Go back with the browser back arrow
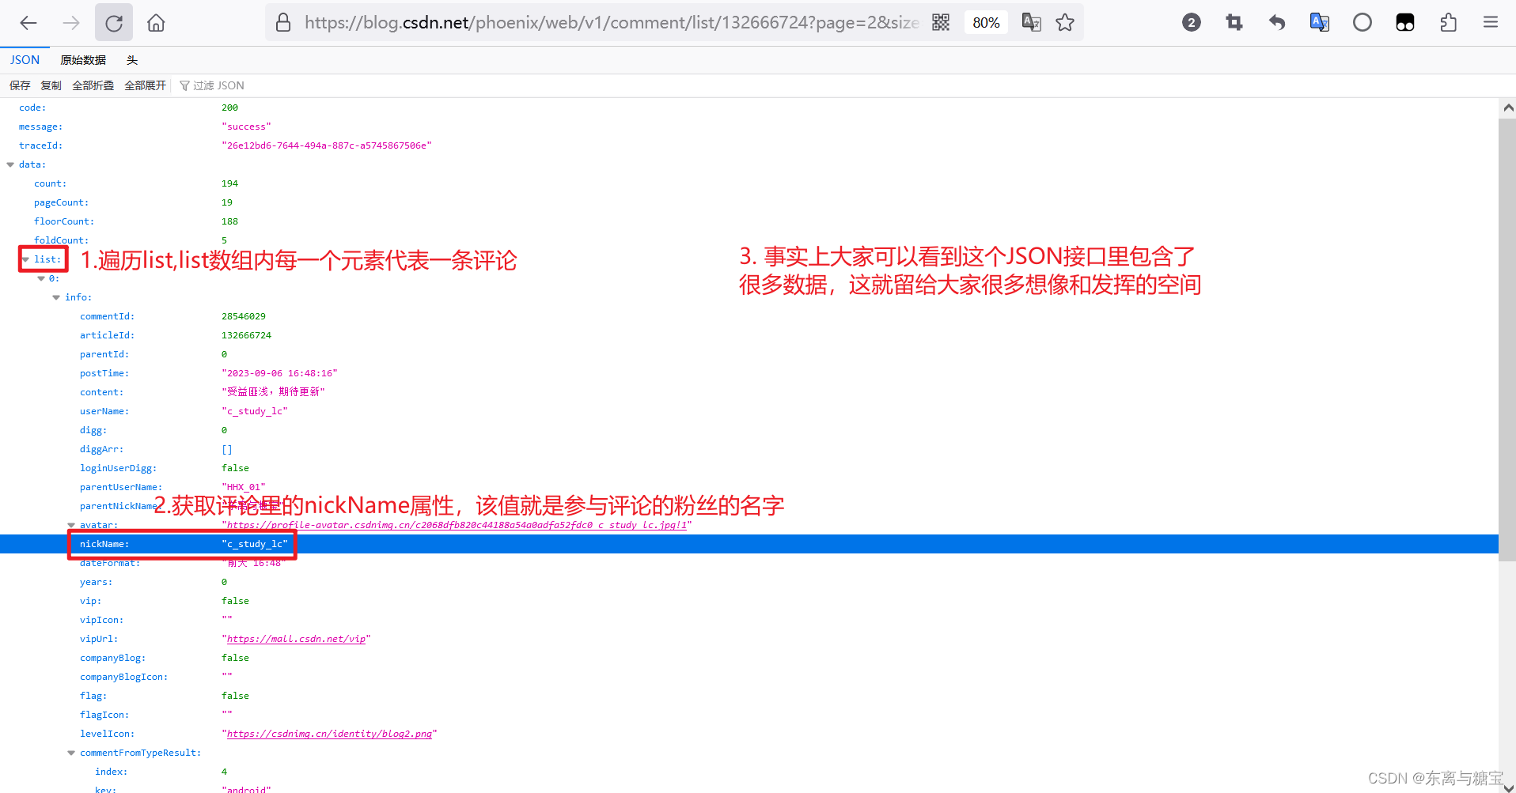Screen dimensions: 1516x793 click(x=28, y=23)
